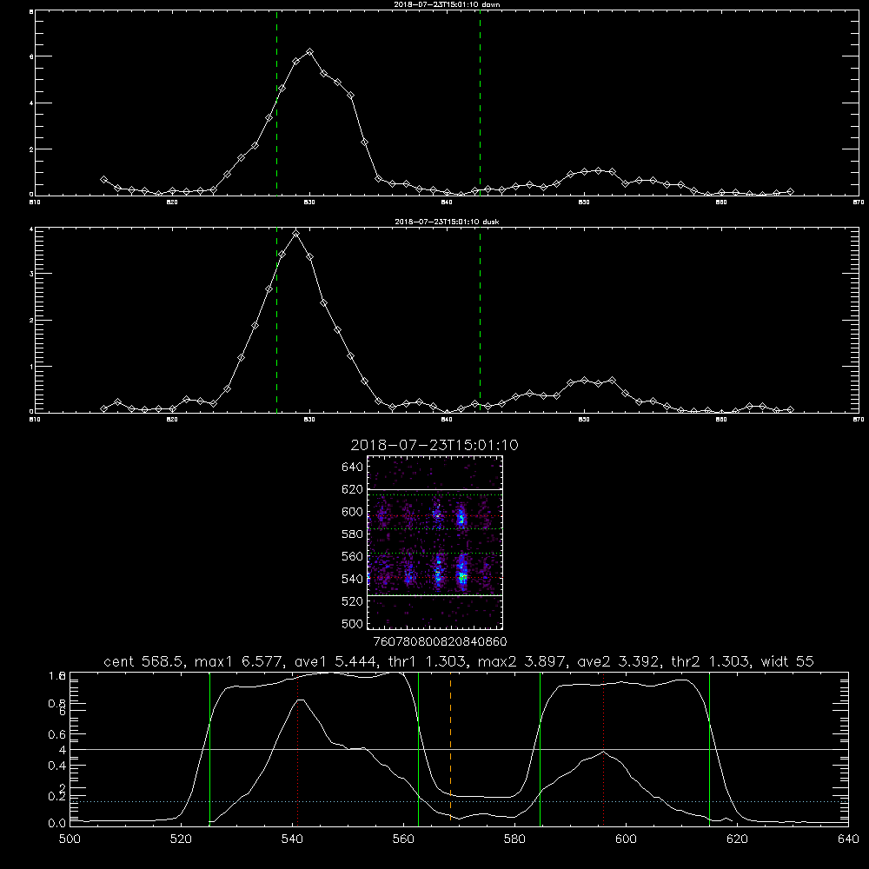Screen dimensions: 869x869
Task: Click the heatmap title "2018-07-23T15:01:10"
Action: tap(434, 445)
